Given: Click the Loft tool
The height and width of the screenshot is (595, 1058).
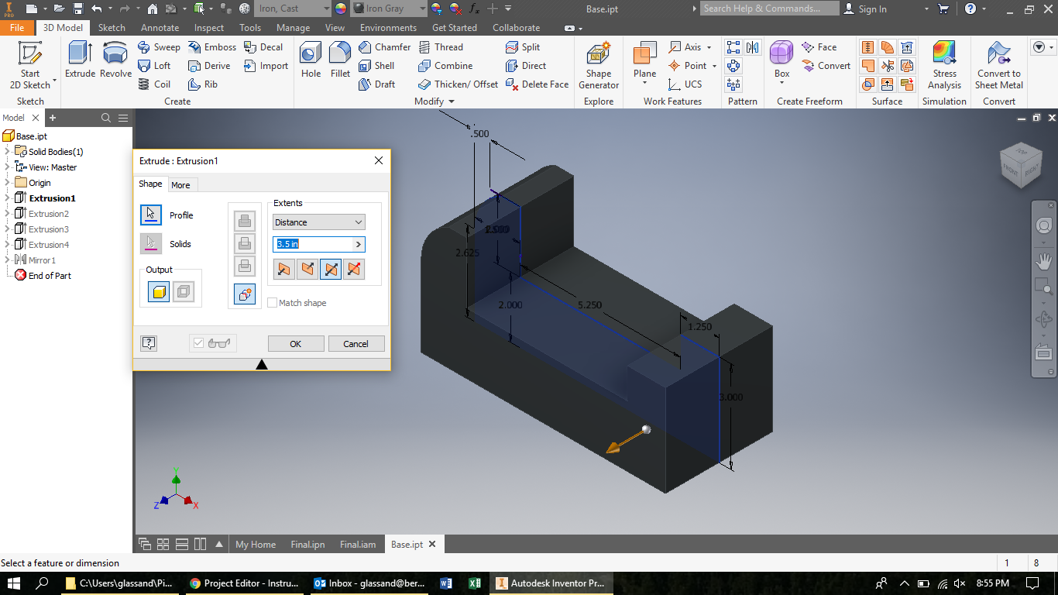Looking at the screenshot, I should 154,66.
